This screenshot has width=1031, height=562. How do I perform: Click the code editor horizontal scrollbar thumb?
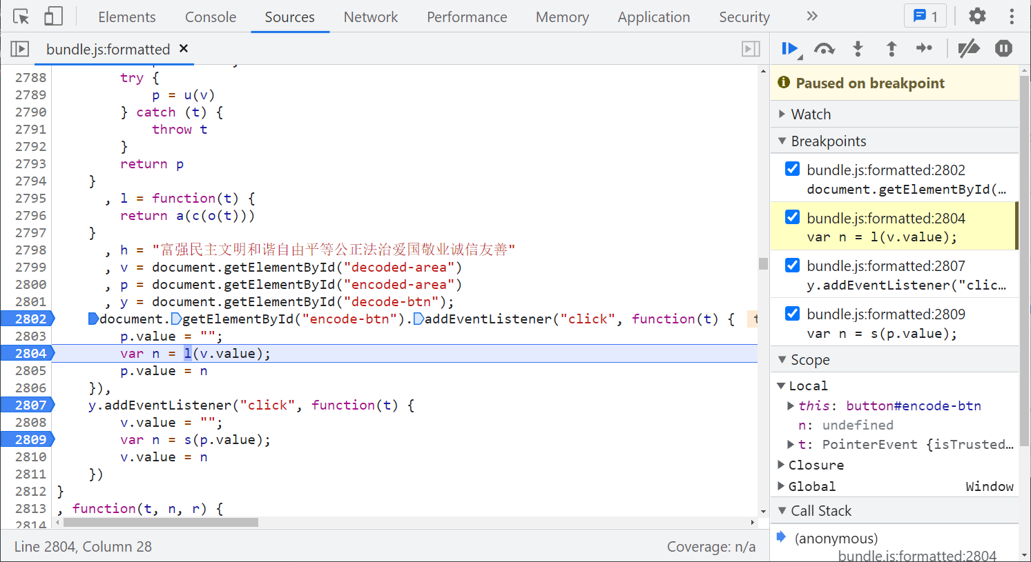pos(161,522)
